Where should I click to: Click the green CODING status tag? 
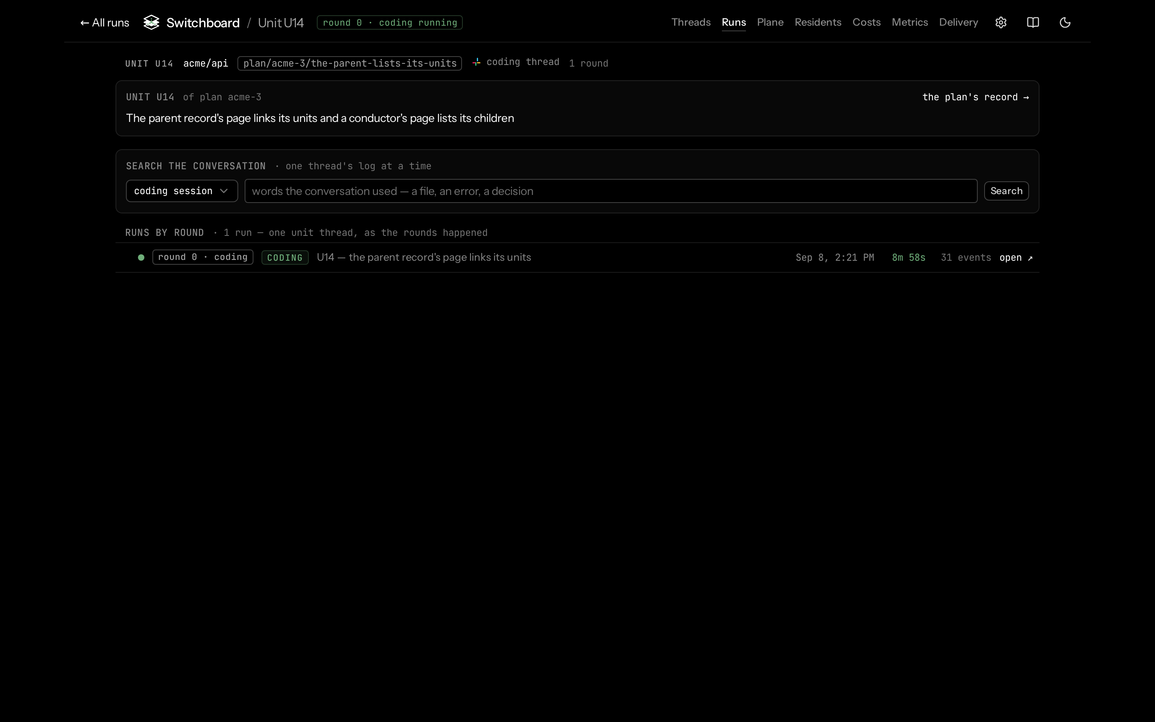[x=285, y=258]
